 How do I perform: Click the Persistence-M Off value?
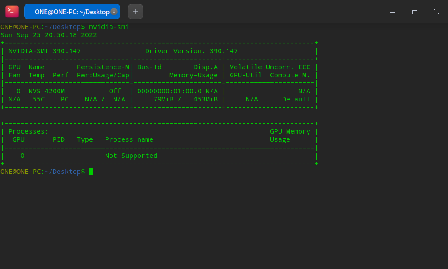pyautogui.click(x=115, y=91)
